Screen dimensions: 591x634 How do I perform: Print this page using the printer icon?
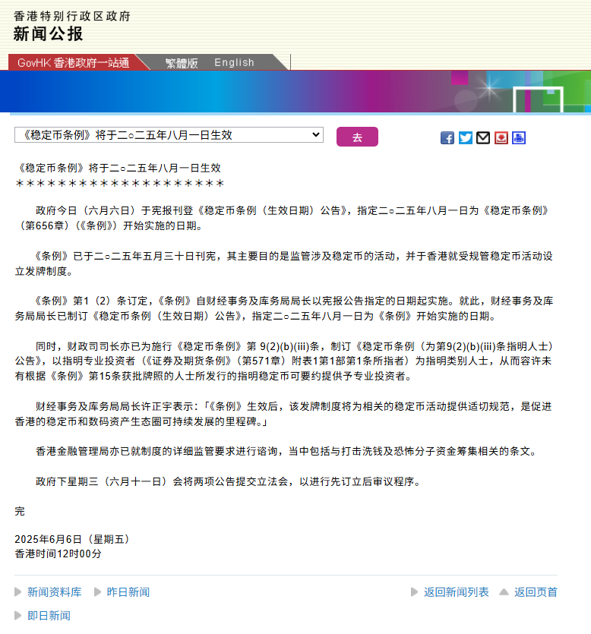point(519,138)
